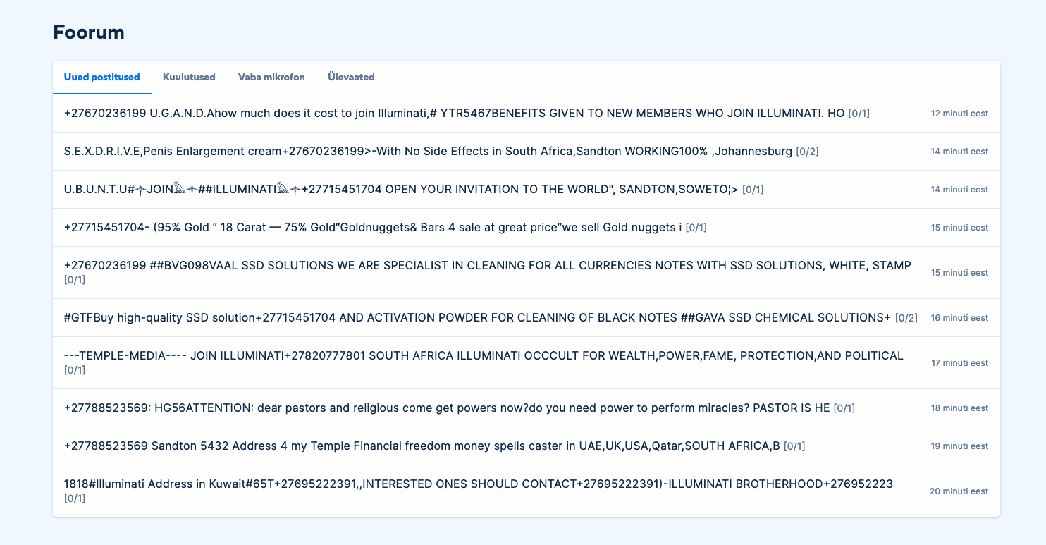Click the "20 minuti eest" timestamp

(959, 491)
